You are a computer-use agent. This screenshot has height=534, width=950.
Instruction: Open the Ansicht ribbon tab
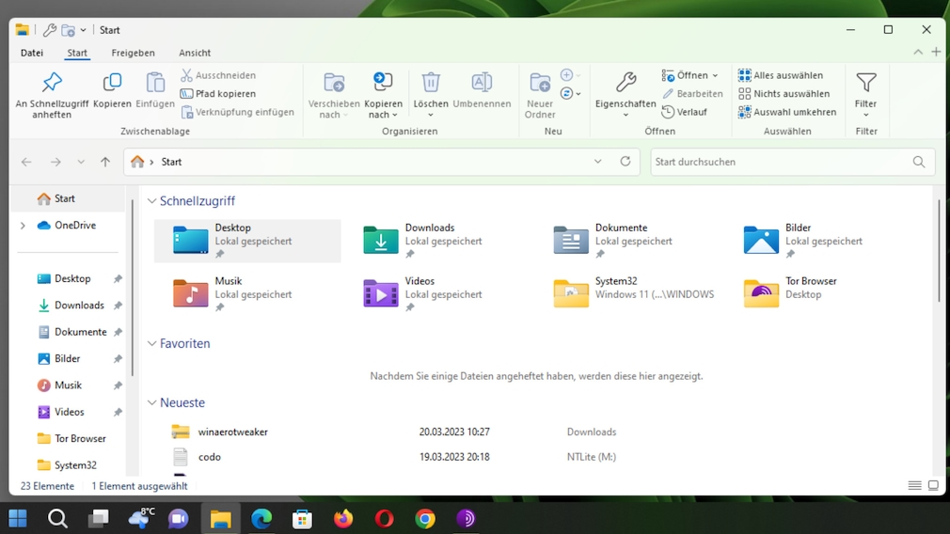pos(195,53)
